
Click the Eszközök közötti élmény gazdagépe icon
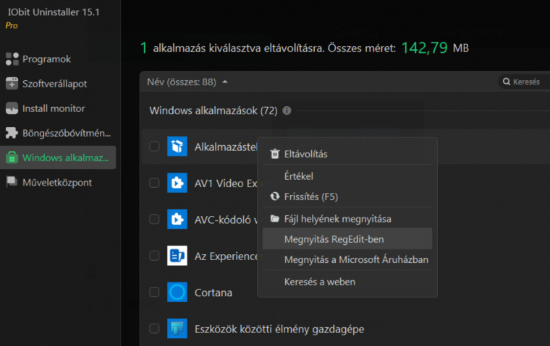177,329
